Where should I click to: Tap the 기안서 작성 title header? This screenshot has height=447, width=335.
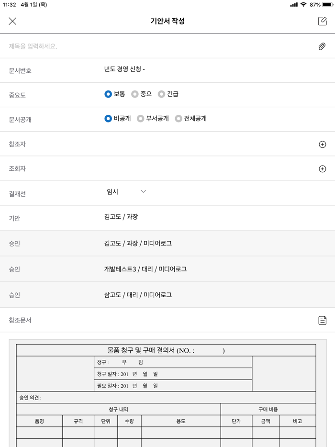(167, 21)
